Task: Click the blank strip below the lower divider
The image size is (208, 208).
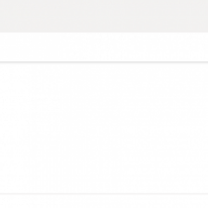Action: [104, 201]
